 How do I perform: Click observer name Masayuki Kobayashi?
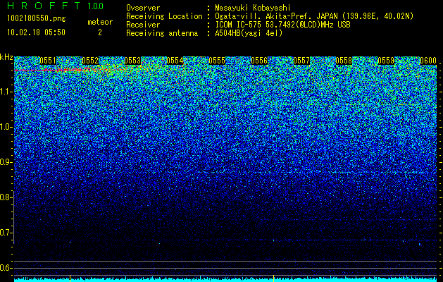(x=253, y=8)
